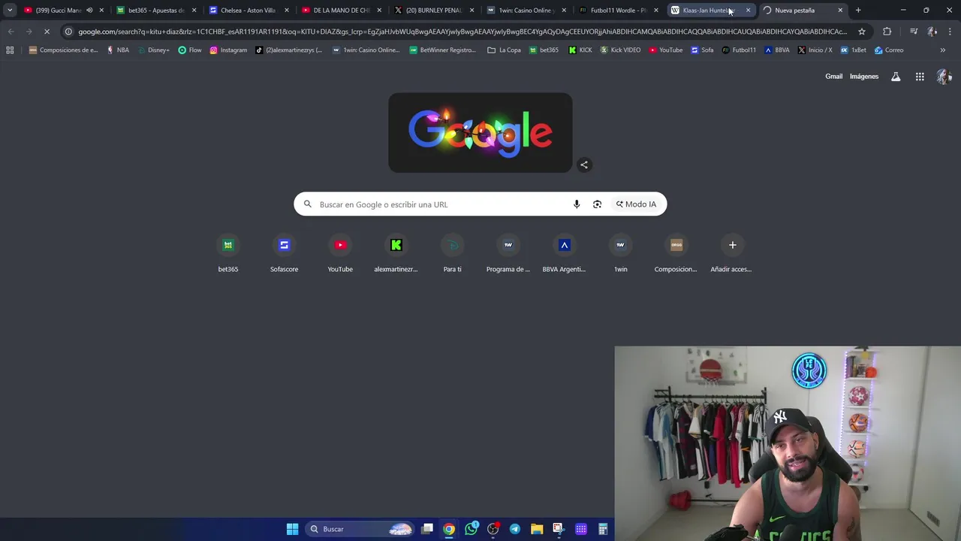Switch to the DE LA MANO DE CHI tab
This screenshot has height=541, width=961.
(341, 11)
